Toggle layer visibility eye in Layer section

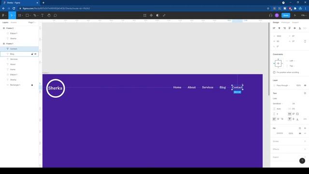[x=305, y=86]
